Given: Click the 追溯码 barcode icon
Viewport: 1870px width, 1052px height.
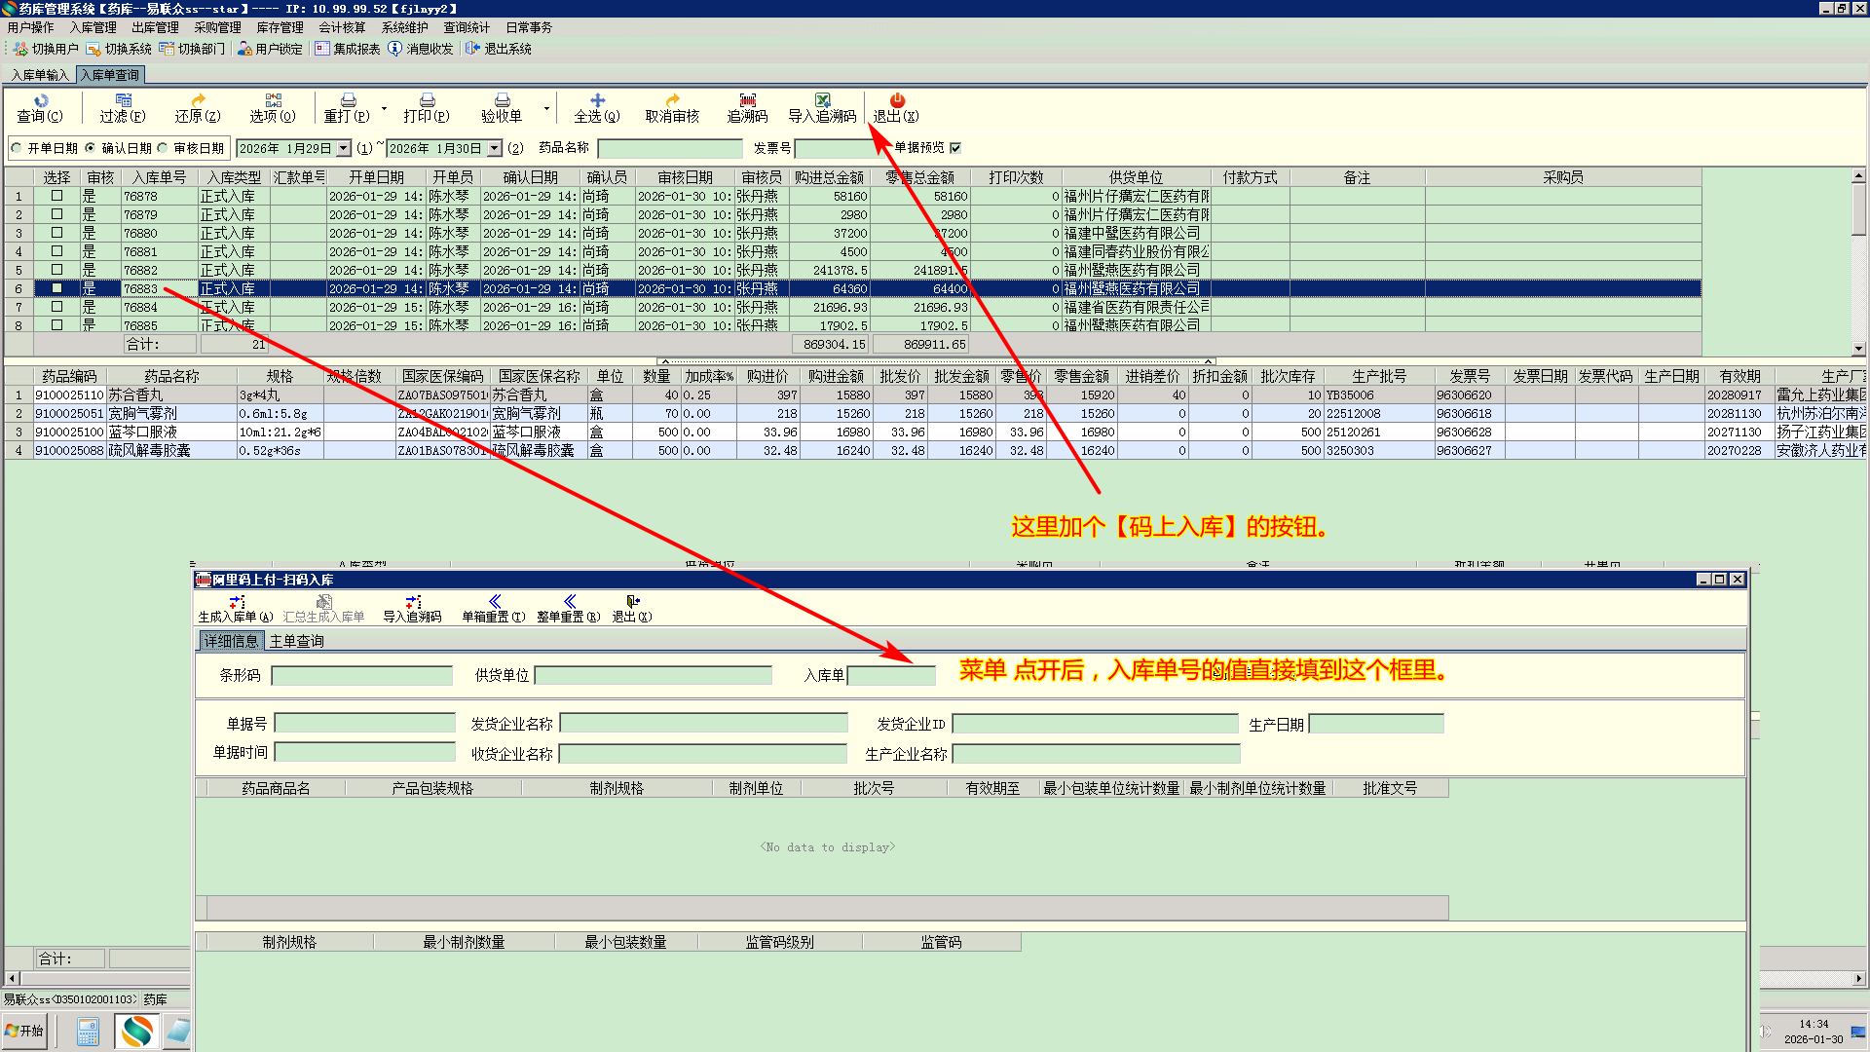Looking at the screenshot, I should [747, 100].
